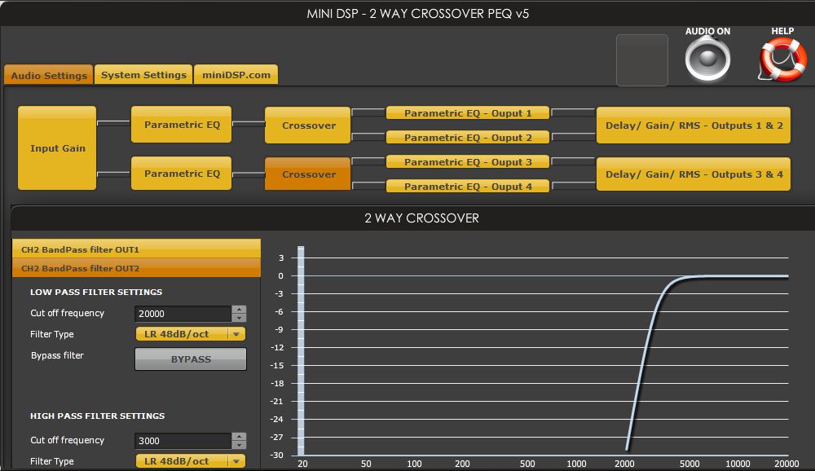Open the low pass Filter Type dropdown
This screenshot has width=815, height=471.
click(x=190, y=334)
